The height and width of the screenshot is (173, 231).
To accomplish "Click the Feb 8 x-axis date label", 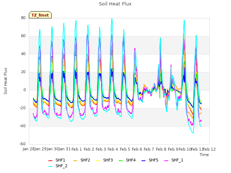I will coord(161,149).
